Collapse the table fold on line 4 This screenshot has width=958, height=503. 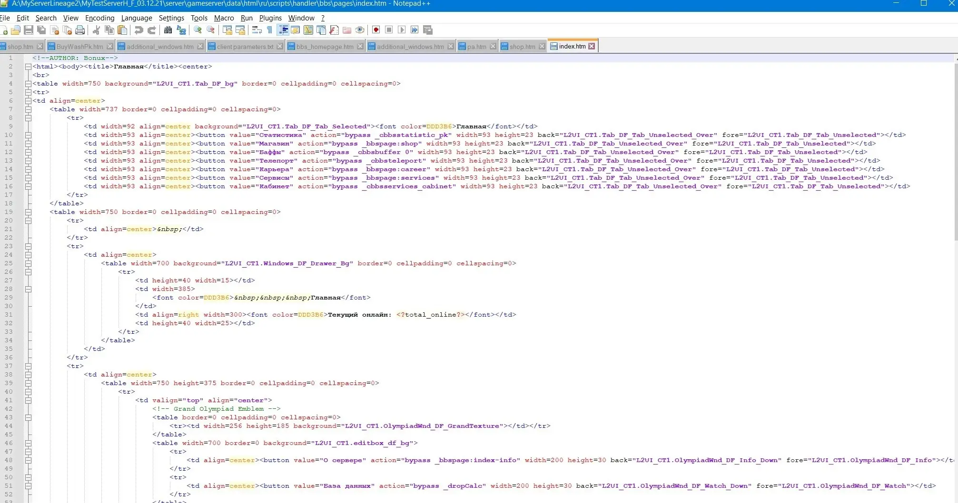coord(28,84)
